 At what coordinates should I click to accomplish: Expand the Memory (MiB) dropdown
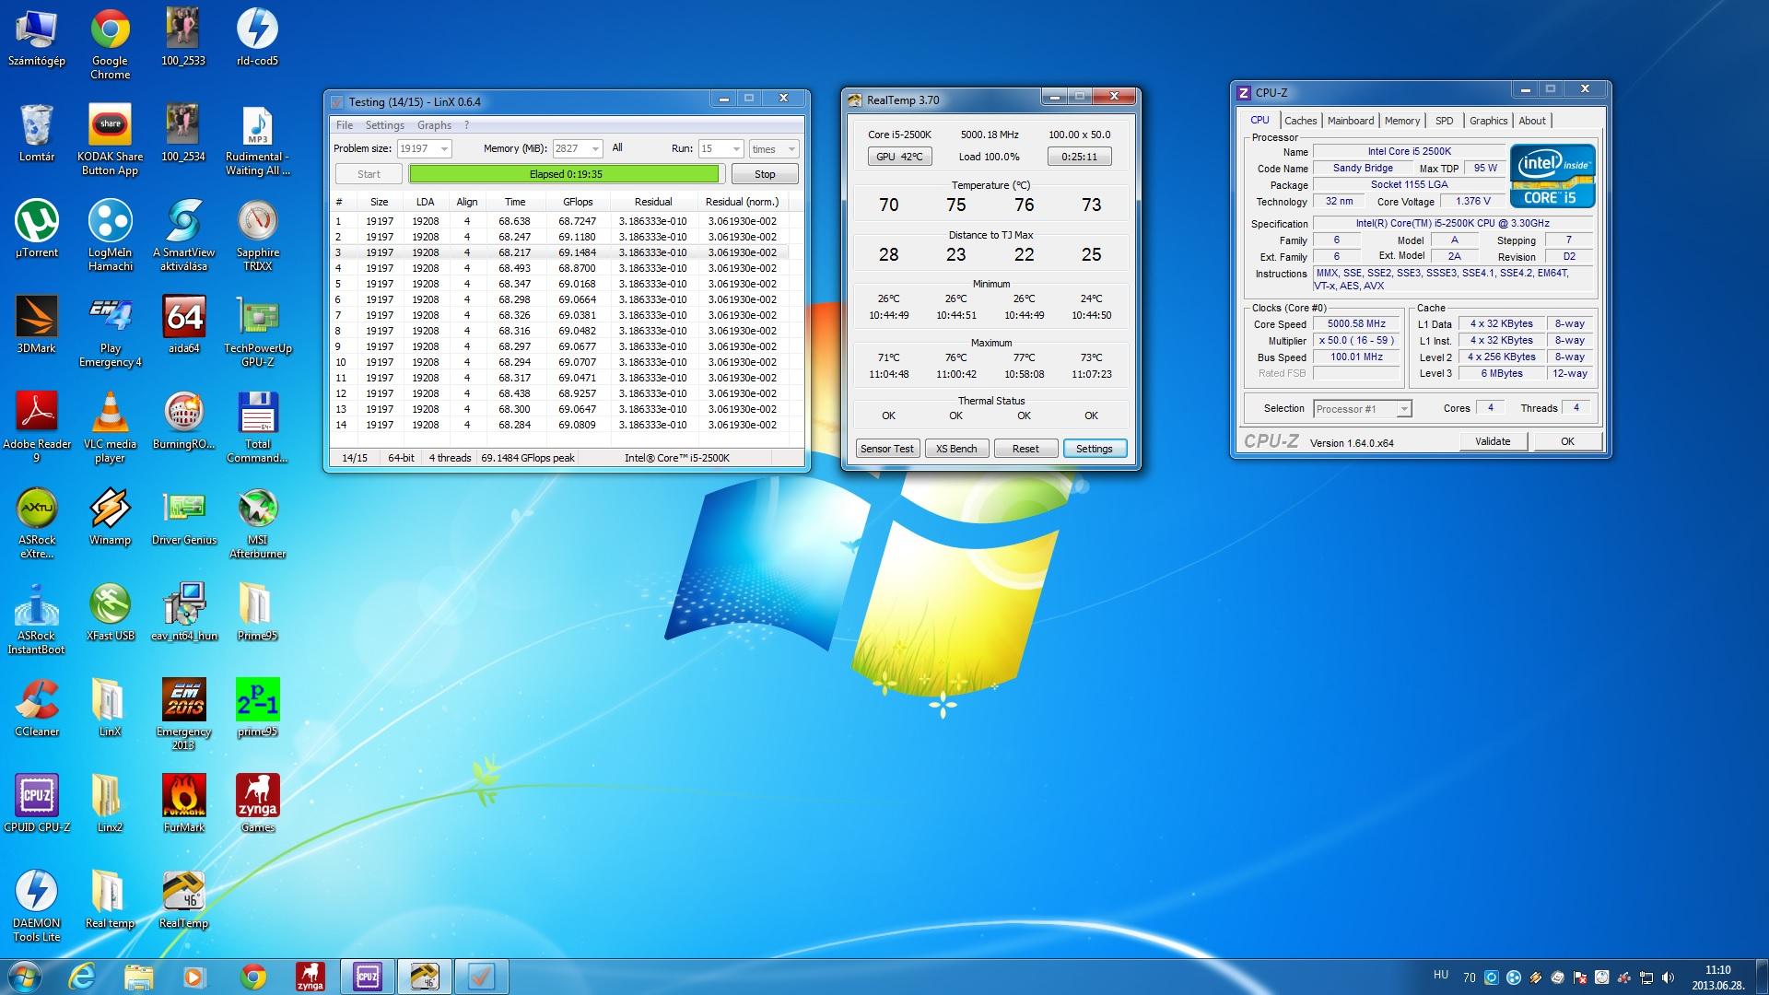(595, 149)
